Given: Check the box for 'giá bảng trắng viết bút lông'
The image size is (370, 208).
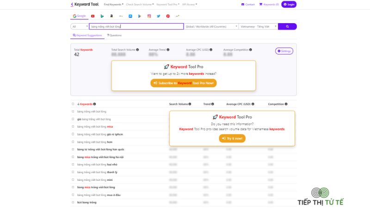Looking at the screenshot, I should click(73, 119).
